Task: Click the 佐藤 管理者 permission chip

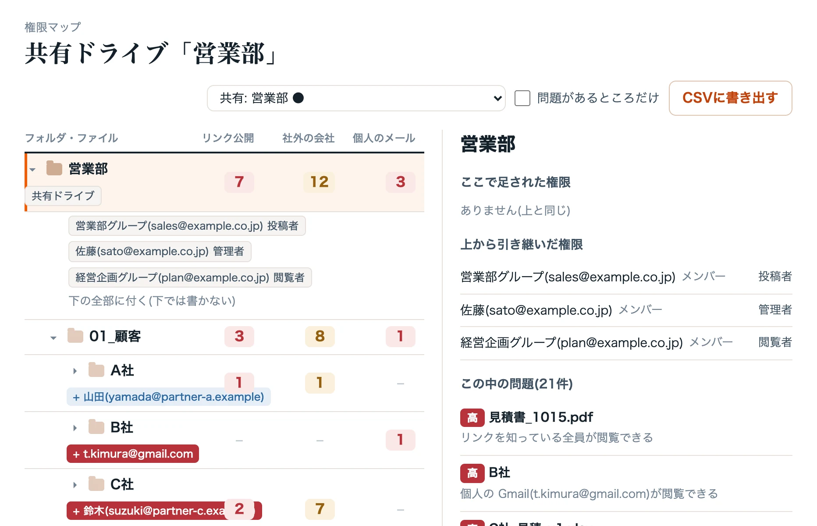Action: click(160, 251)
